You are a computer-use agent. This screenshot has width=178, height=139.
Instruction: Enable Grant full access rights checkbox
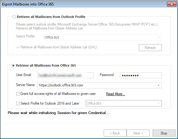[x=18, y=94]
